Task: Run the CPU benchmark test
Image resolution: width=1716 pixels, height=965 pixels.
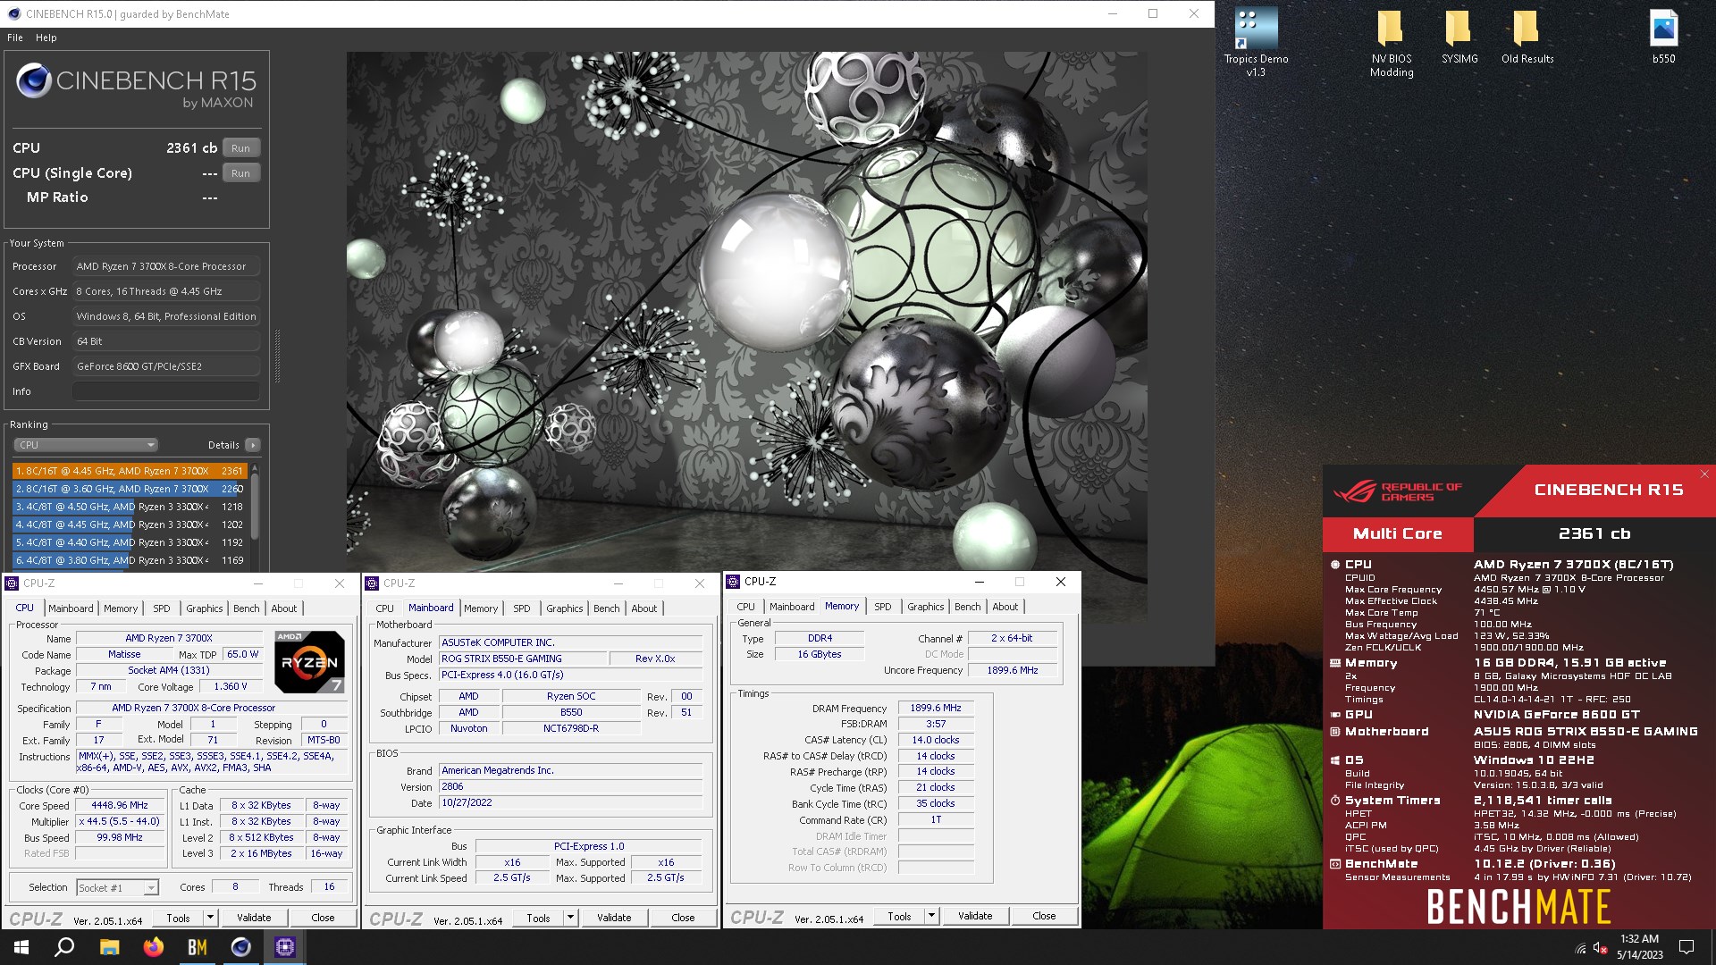Action: tap(240, 148)
